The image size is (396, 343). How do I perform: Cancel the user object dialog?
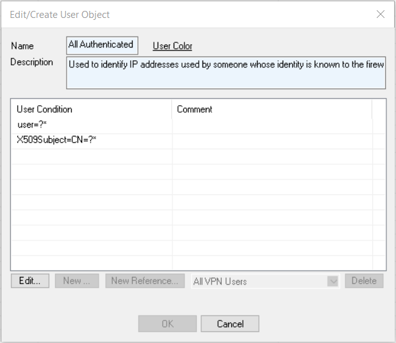(x=230, y=324)
